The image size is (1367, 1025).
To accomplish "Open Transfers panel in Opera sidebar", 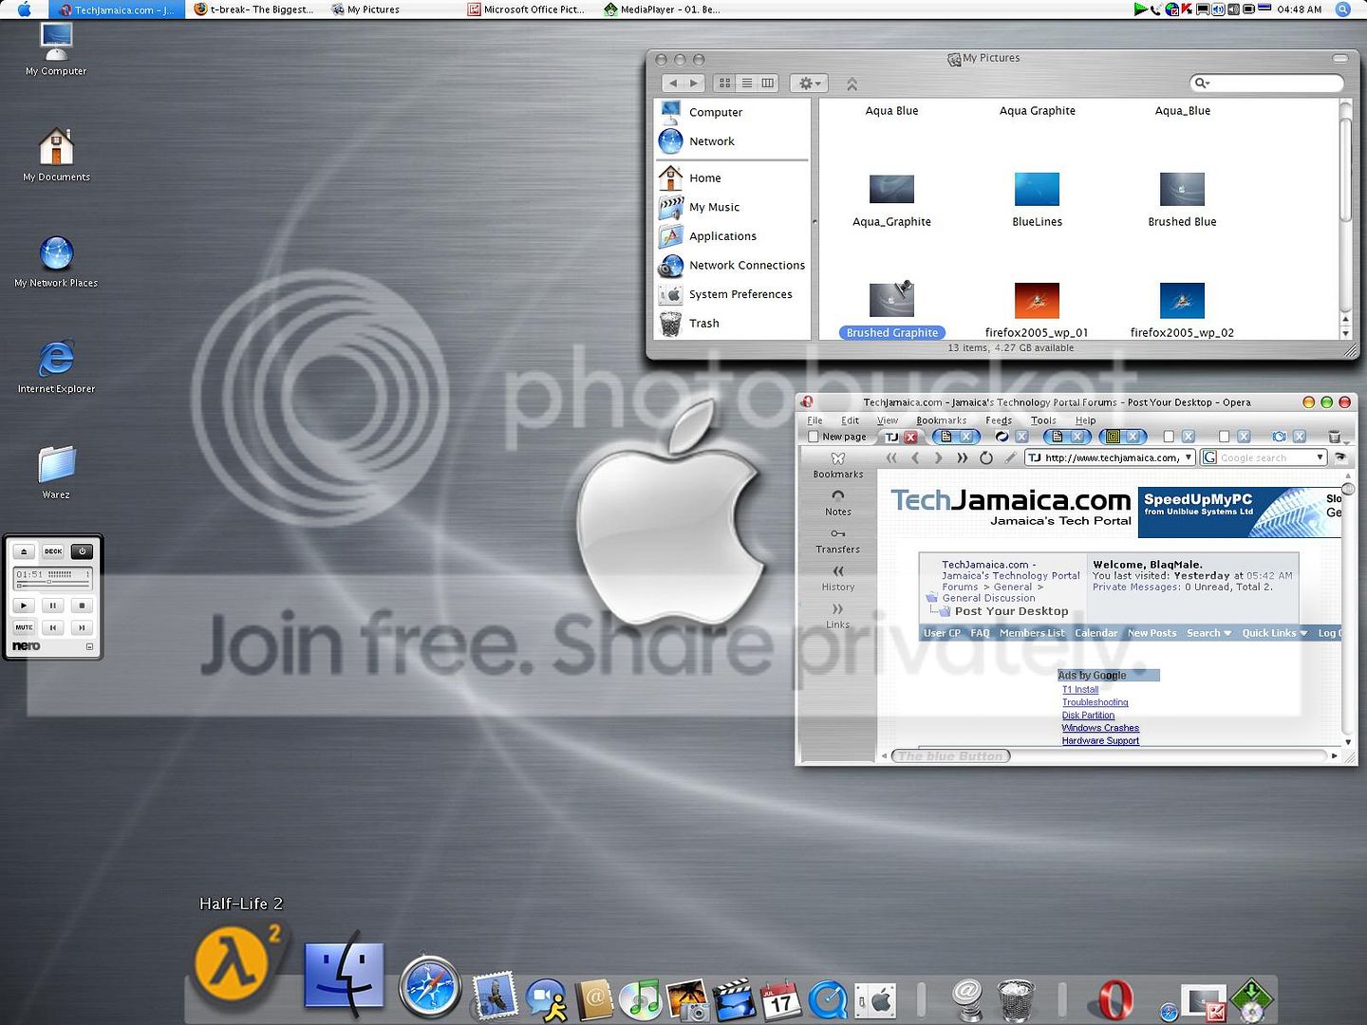I will (838, 541).
